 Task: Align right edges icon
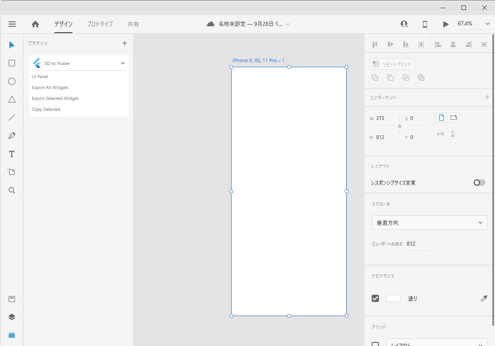(x=469, y=44)
